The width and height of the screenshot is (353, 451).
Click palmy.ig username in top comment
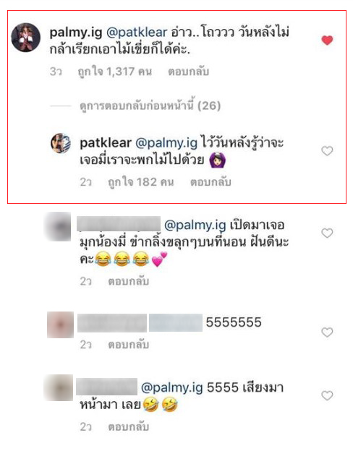coord(76,33)
